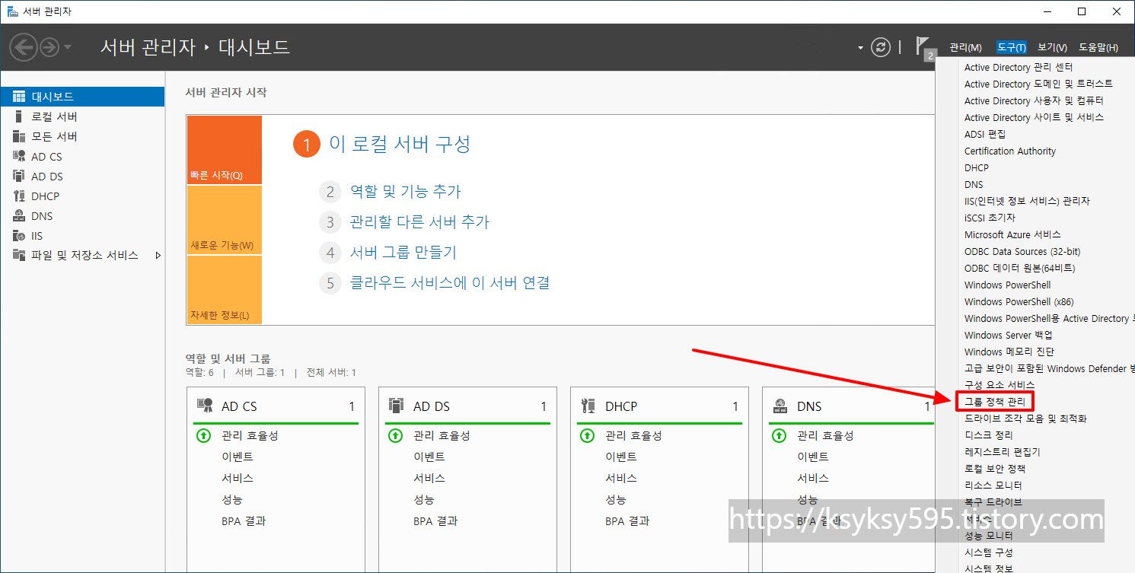Click 서버 관리자 app icon in title bar
Screen dimensions: 1135x573
point(13,11)
